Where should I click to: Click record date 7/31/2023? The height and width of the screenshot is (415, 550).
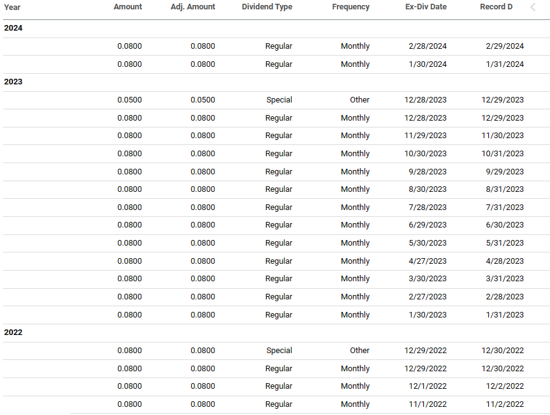[x=505, y=207]
